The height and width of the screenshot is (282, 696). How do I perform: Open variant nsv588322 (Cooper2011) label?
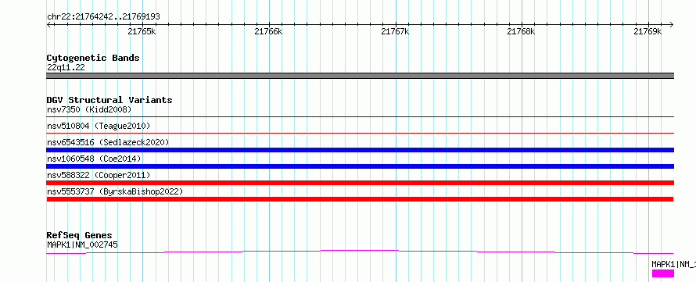(99, 175)
